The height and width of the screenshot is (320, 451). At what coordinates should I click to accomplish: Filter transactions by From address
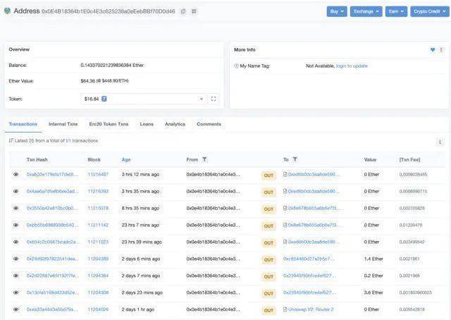204,159
